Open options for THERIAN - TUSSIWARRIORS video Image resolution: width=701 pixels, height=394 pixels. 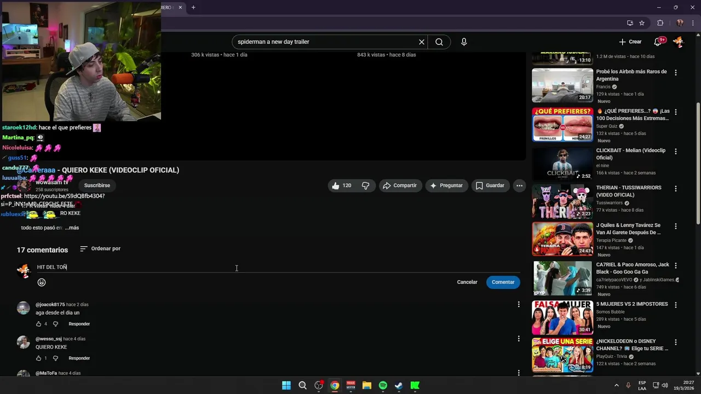676,188
